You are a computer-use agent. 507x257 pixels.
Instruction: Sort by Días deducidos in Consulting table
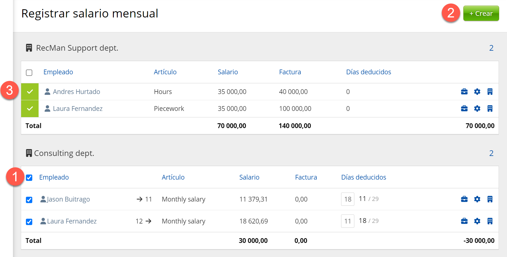coord(363,177)
